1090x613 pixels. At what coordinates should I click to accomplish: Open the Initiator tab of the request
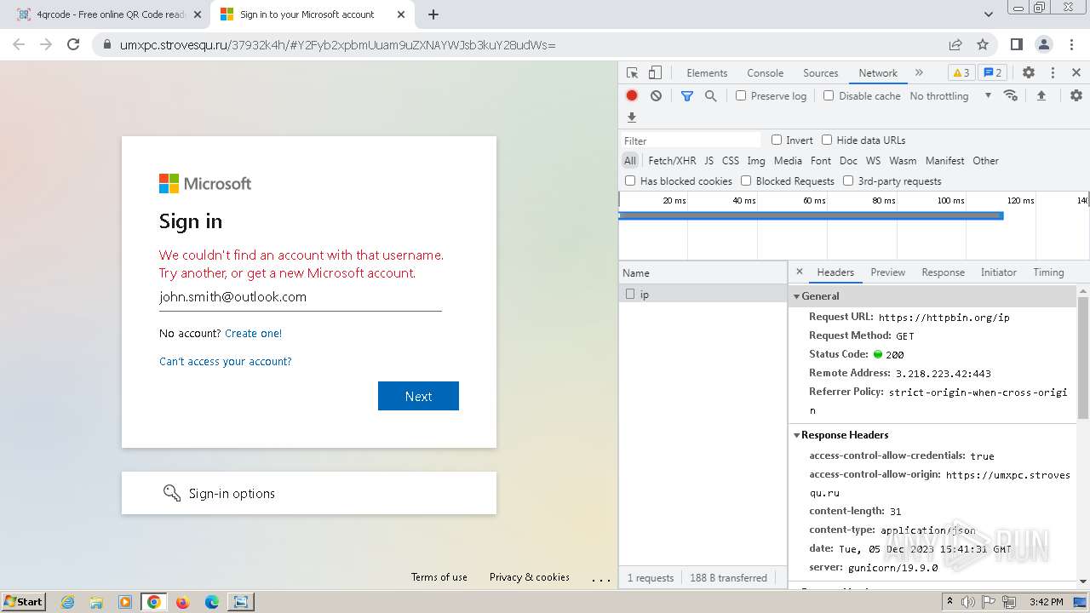(x=998, y=272)
